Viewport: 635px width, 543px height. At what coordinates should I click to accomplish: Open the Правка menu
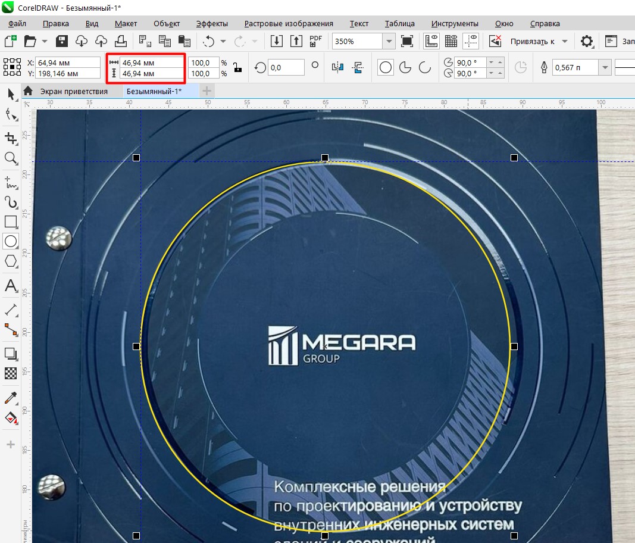55,23
